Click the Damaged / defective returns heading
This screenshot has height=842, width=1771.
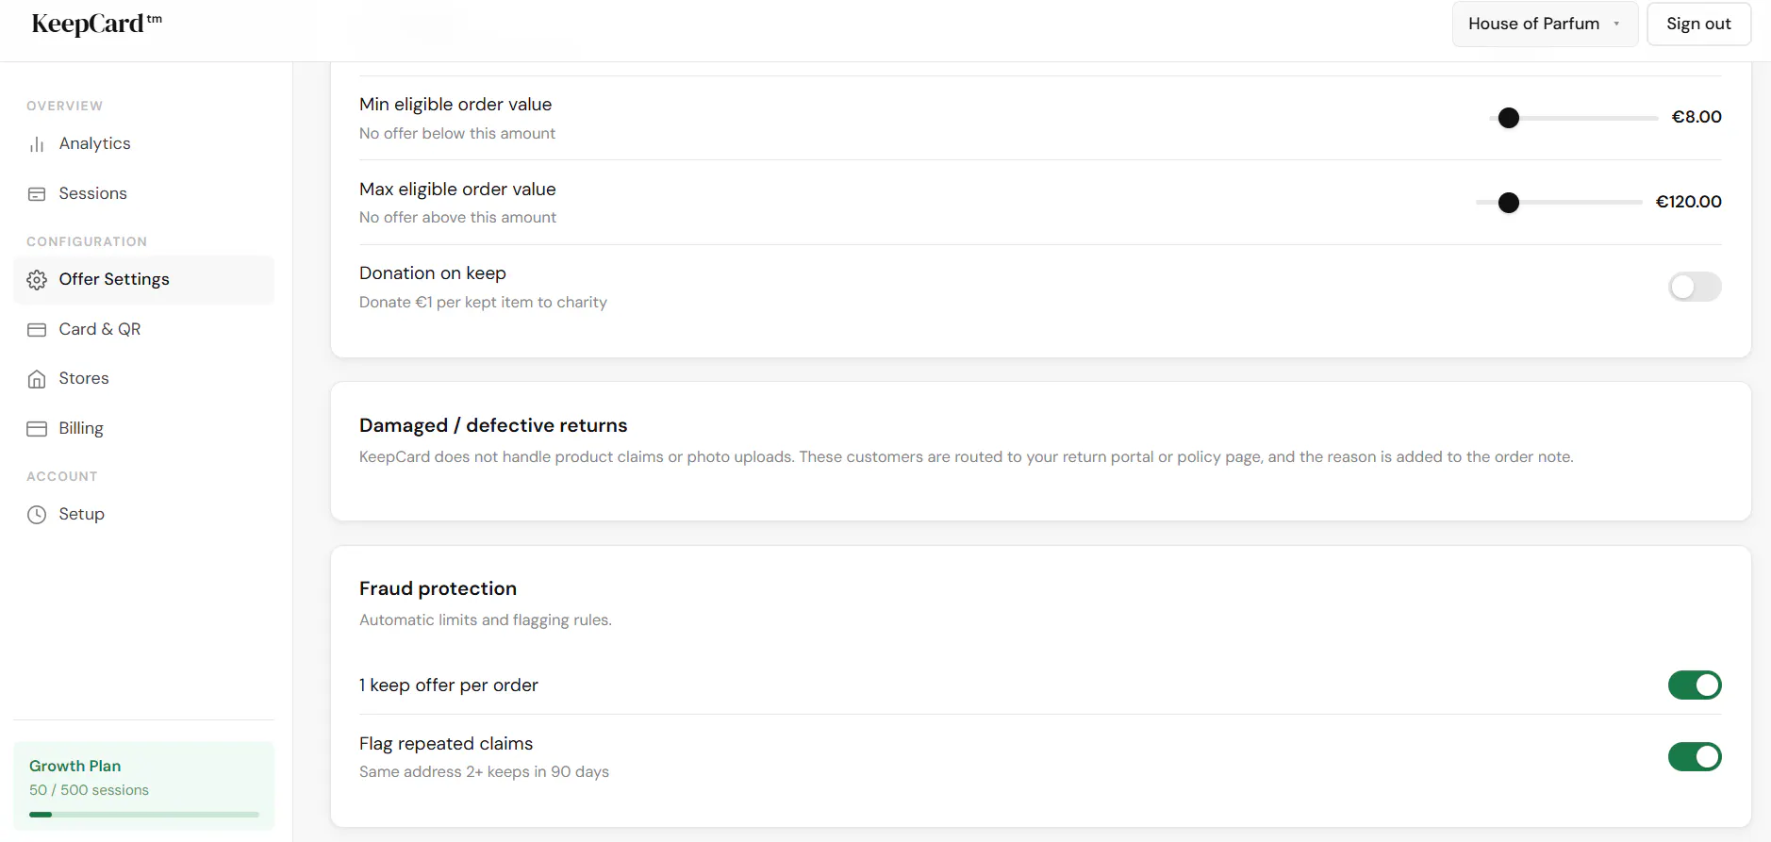[493, 425]
